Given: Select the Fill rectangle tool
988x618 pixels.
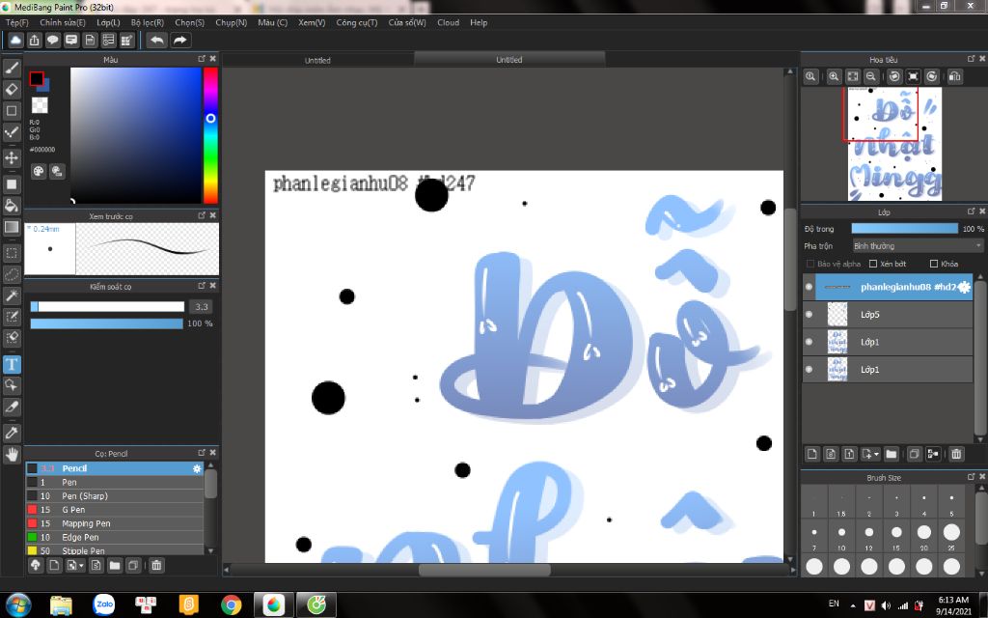Looking at the screenshot, I should [x=12, y=184].
